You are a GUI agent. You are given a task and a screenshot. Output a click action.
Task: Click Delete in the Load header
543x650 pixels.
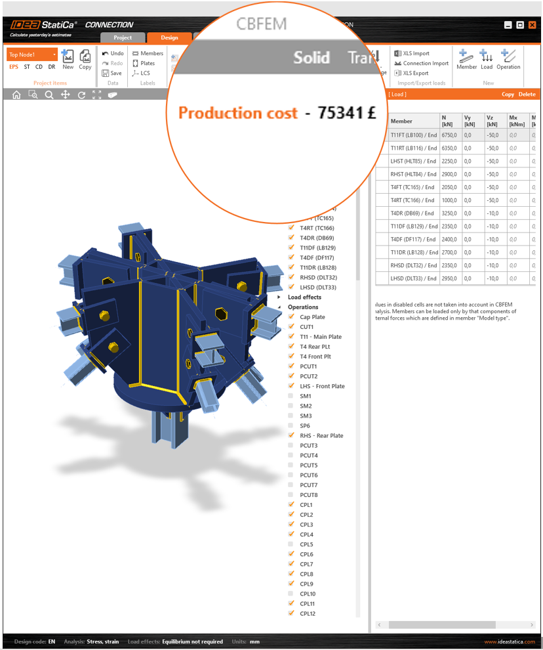(527, 95)
